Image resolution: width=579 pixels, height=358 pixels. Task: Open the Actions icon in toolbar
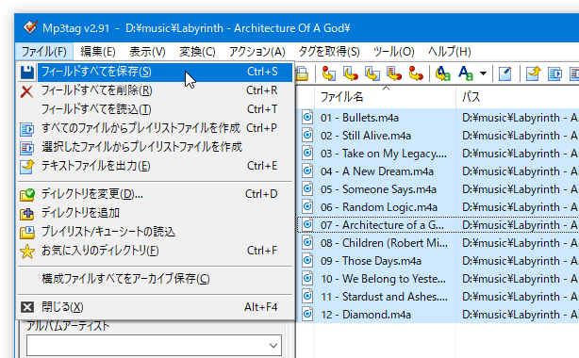point(443,73)
